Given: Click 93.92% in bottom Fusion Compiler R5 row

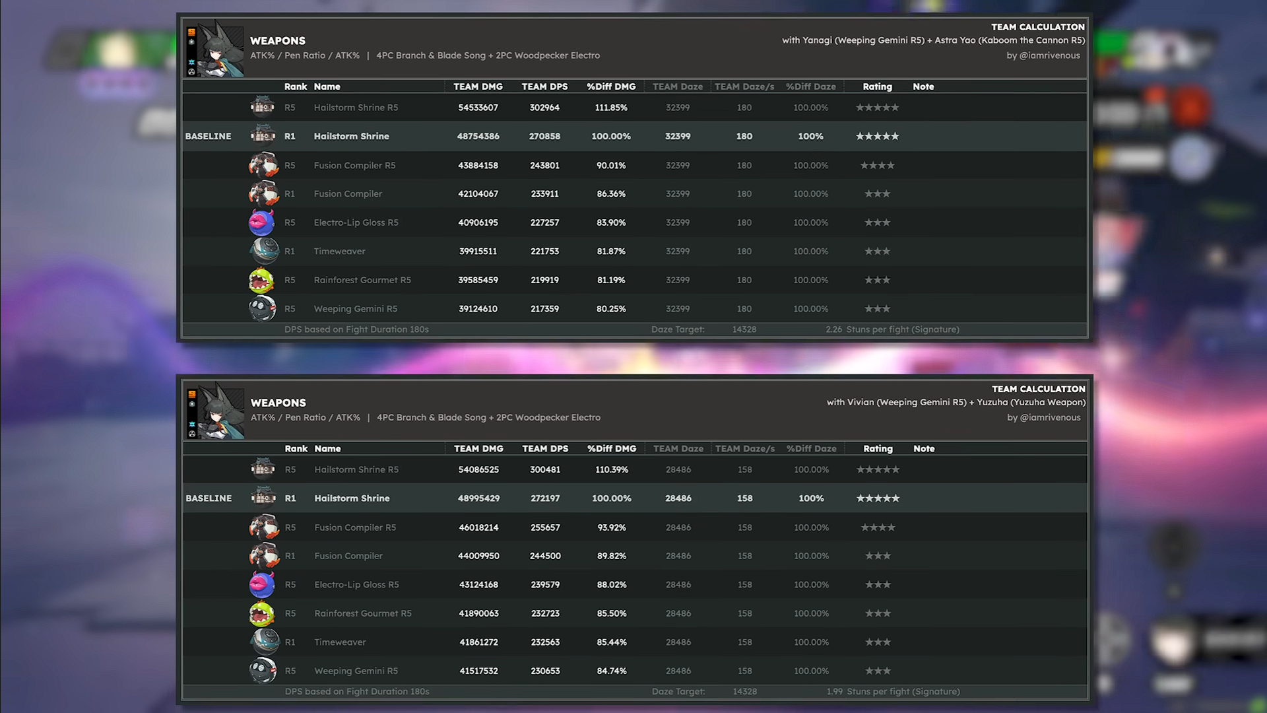Looking at the screenshot, I should [x=612, y=527].
